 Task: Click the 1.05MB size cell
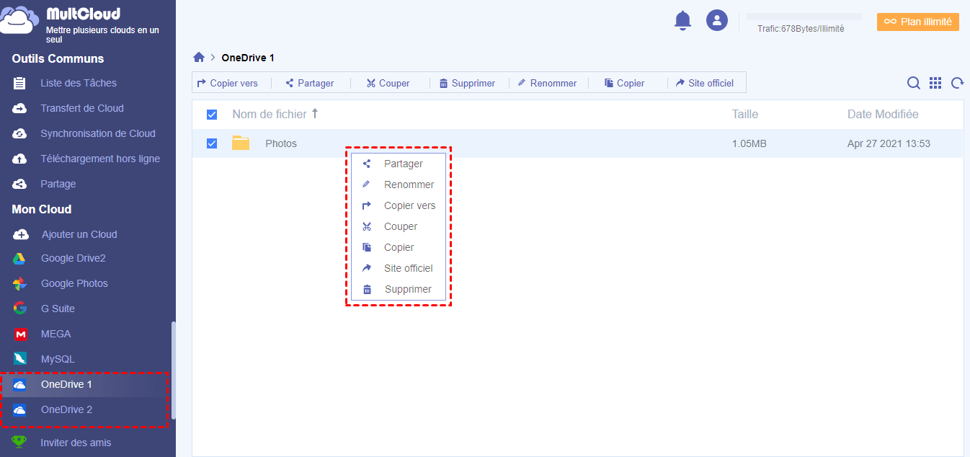click(749, 143)
